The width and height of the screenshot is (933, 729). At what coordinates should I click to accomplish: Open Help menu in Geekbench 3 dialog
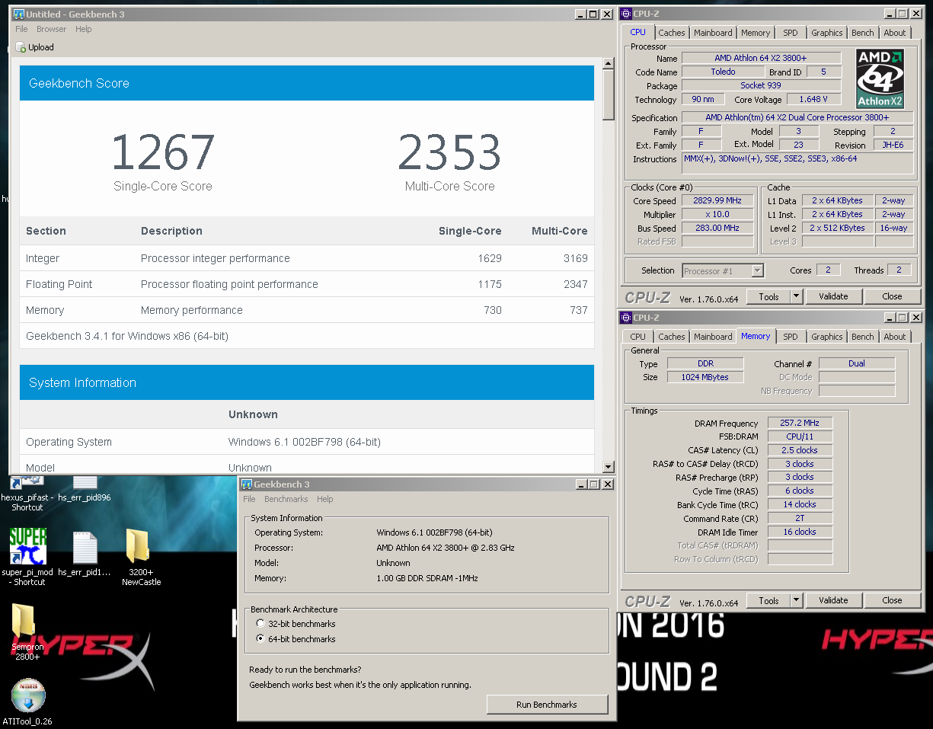(x=325, y=499)
